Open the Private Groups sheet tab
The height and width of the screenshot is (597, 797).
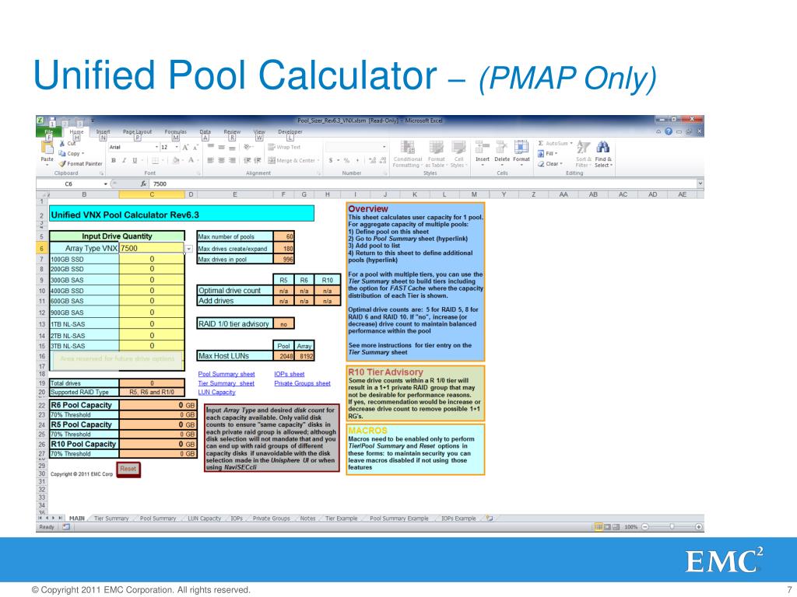[271, 518]
